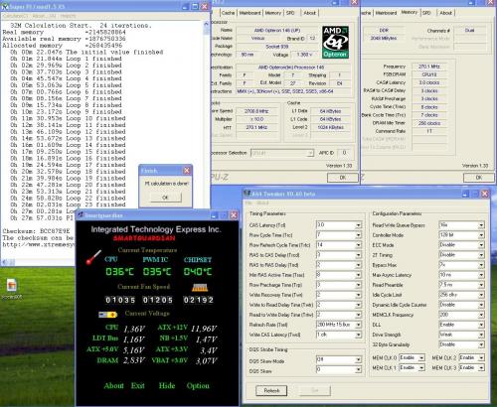The height and width of the screenshot is (407, 497).
Task: Open the RAS to CAS Delay dropdown
Action: (358, 255)
